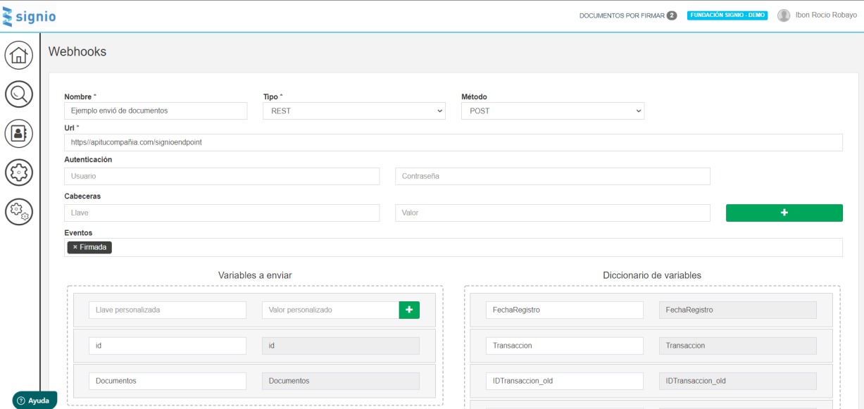The image size is (864, 409).
Task: Click the Usuario authentication field
Action: pyautogui.click(x=222, y=176)
